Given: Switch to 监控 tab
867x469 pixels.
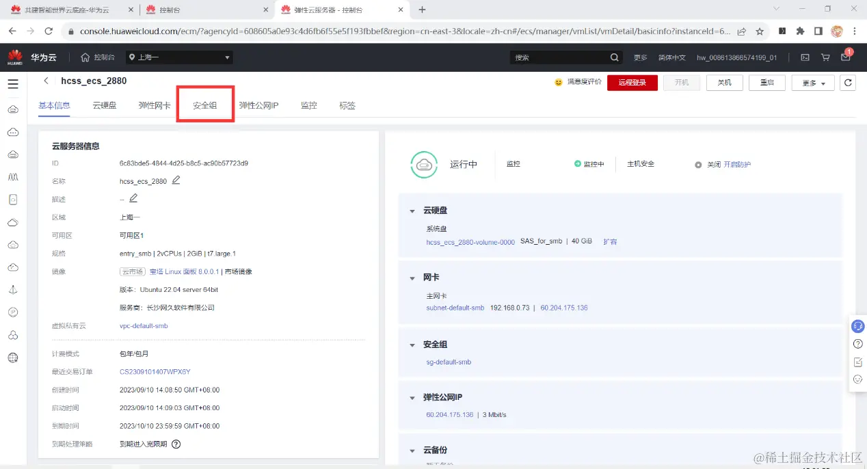Looking at the screenshot, I should (309, 105).
